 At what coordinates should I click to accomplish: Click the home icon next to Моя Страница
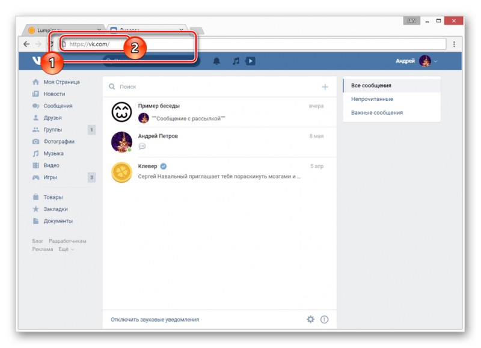[x=36, y=82]
